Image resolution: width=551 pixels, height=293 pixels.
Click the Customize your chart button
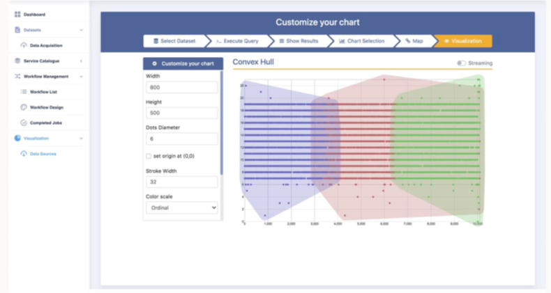tap(183, 63)
